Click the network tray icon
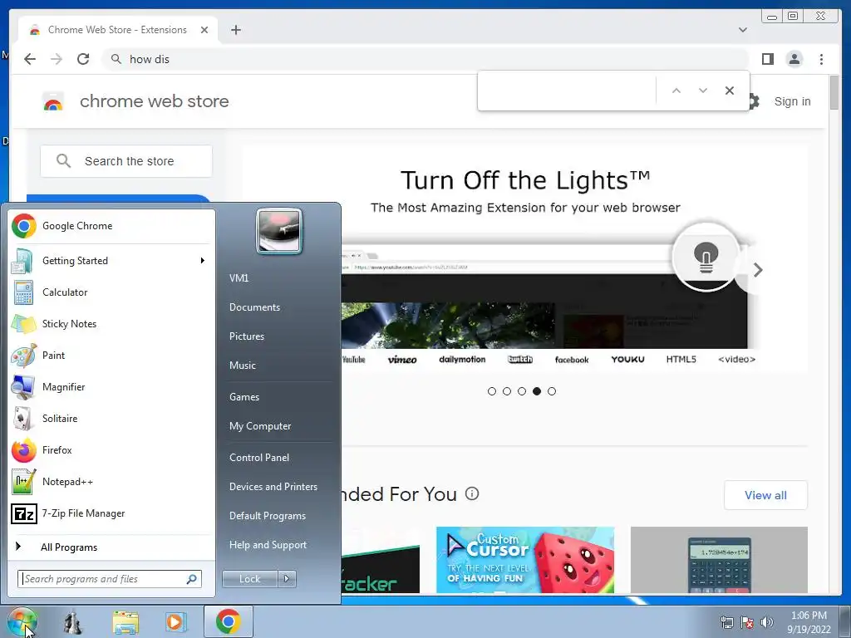851x638 pixels. coord(726,622)
